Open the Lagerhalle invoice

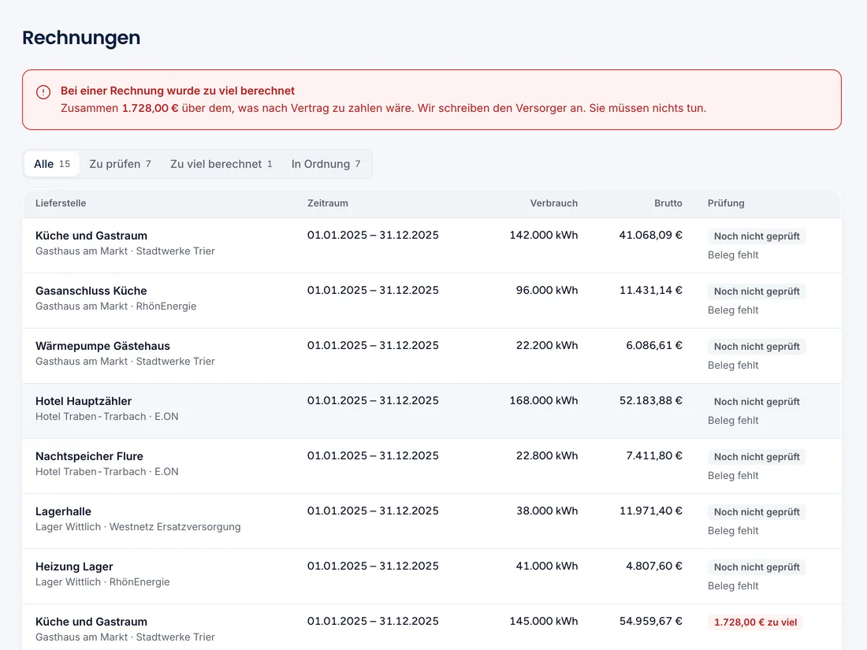point(432,522)
